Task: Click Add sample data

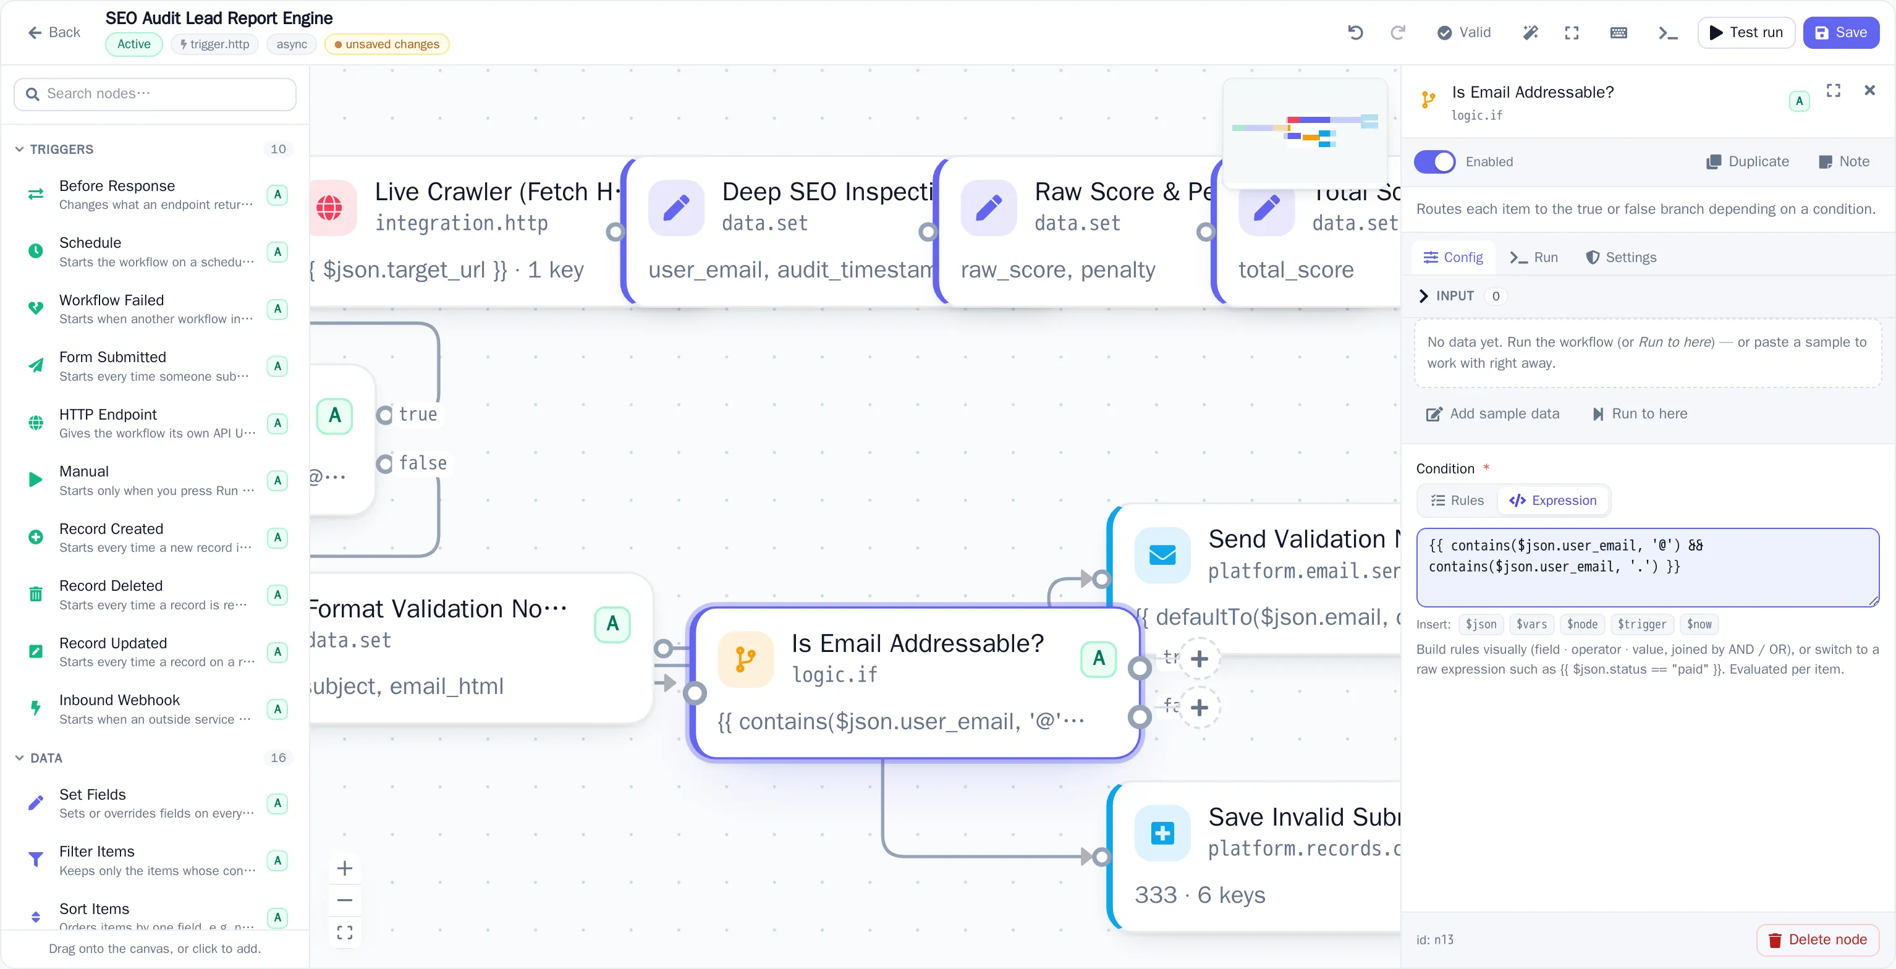Action: 1492,414
